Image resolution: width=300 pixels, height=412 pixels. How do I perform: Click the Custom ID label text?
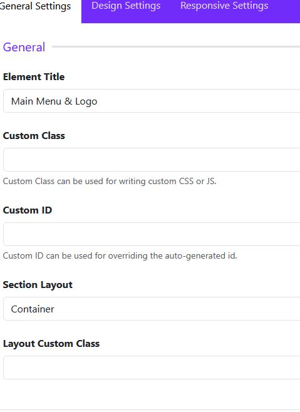point(28,210)
